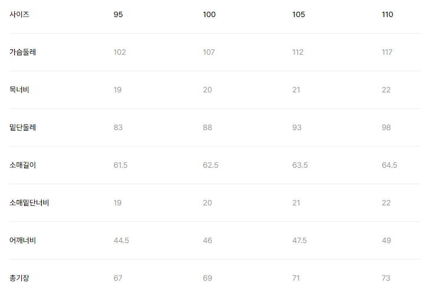Click the 소매밑단너비 row label
This screenshot has height=296, width=421.
29,203
